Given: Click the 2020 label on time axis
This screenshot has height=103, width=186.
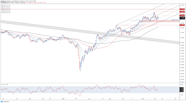Looking at the screenshot, I should [x=63, y=99].
